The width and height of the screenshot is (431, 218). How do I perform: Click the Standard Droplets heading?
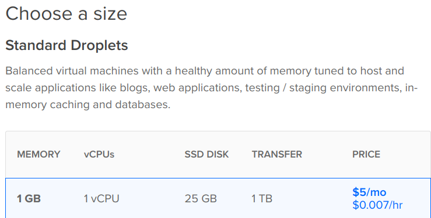[x=66, y=45]
